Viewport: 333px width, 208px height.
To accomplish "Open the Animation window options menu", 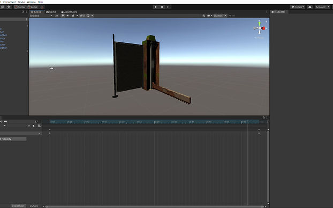I will pyautogui.click(x=267, y=117).
